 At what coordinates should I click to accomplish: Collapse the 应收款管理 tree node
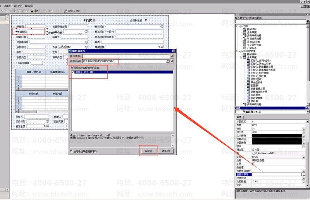[x=238, y=51]
